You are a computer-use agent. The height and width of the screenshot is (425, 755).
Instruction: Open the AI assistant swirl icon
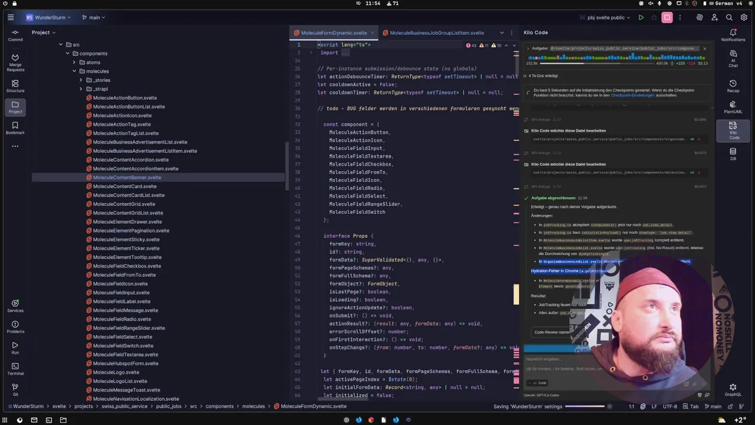click(x=700, y=18)
